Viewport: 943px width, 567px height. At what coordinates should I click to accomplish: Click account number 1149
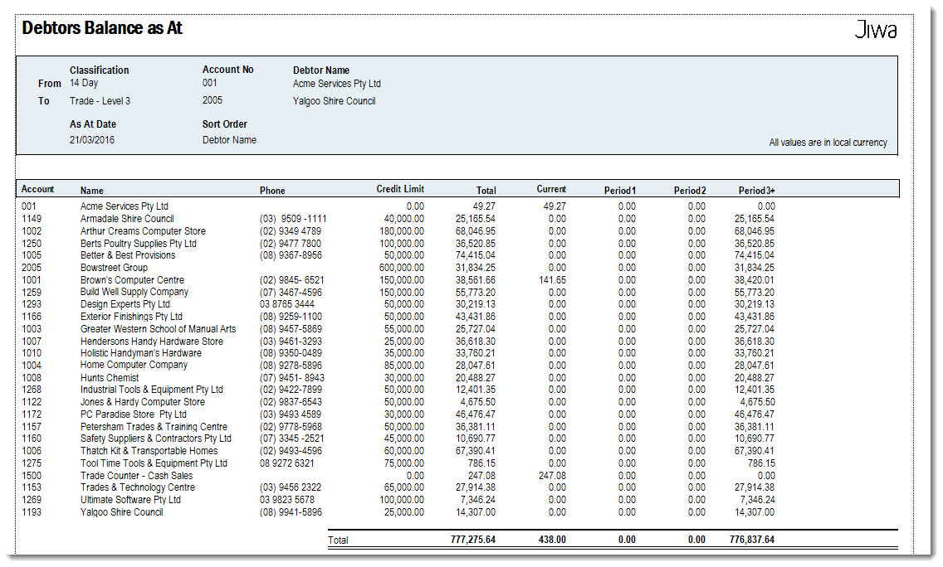[32, 219]
